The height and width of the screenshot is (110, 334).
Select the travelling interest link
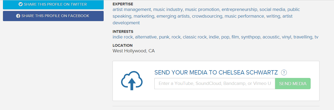303,37
